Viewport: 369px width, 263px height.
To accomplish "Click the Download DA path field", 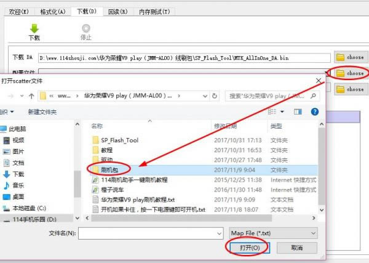I will tap(184, 58).
